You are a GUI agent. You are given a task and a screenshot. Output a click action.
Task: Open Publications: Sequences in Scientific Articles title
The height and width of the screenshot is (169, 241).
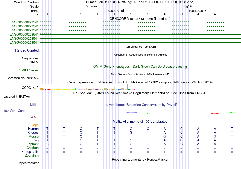[x=140, y=55]
